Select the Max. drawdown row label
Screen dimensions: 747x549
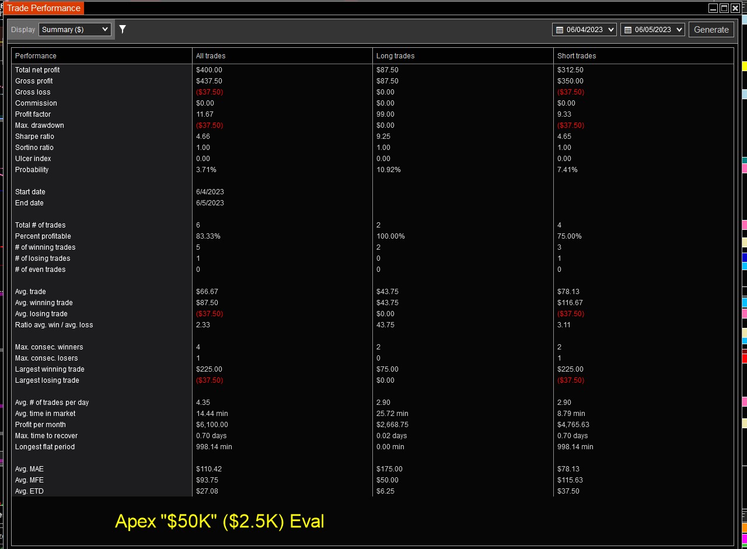click(40, 125)
